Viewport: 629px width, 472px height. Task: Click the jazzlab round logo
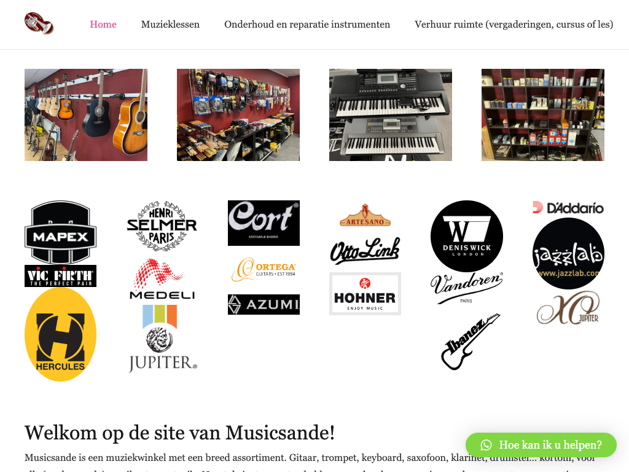568,253
